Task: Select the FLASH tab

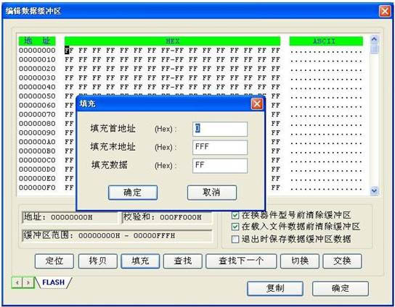Action: tap(54, 282)
